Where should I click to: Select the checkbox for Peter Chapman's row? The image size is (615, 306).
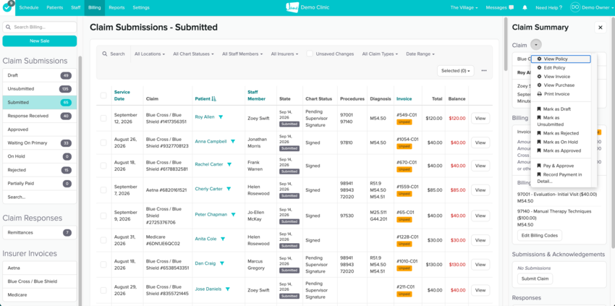[x=103, y=216]
